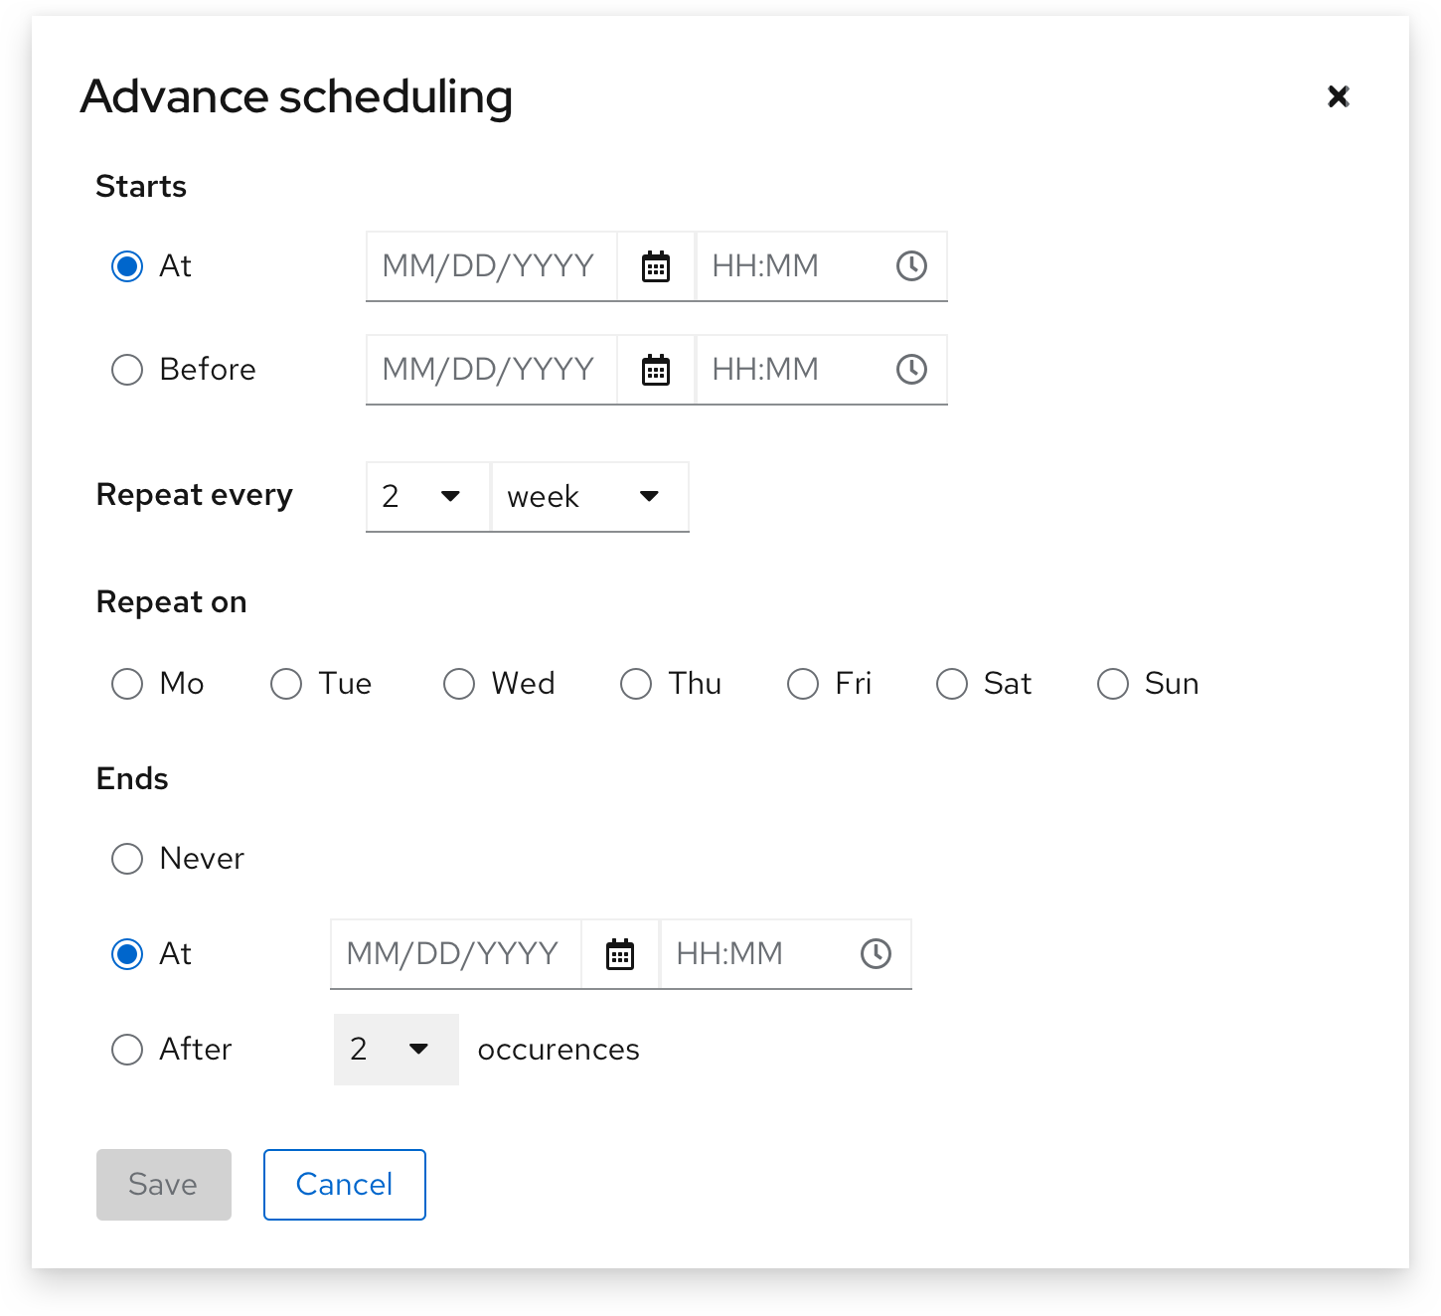1441x1316 pixels.
Task: Click the Save button
Action: click(x=163, y=1184)
